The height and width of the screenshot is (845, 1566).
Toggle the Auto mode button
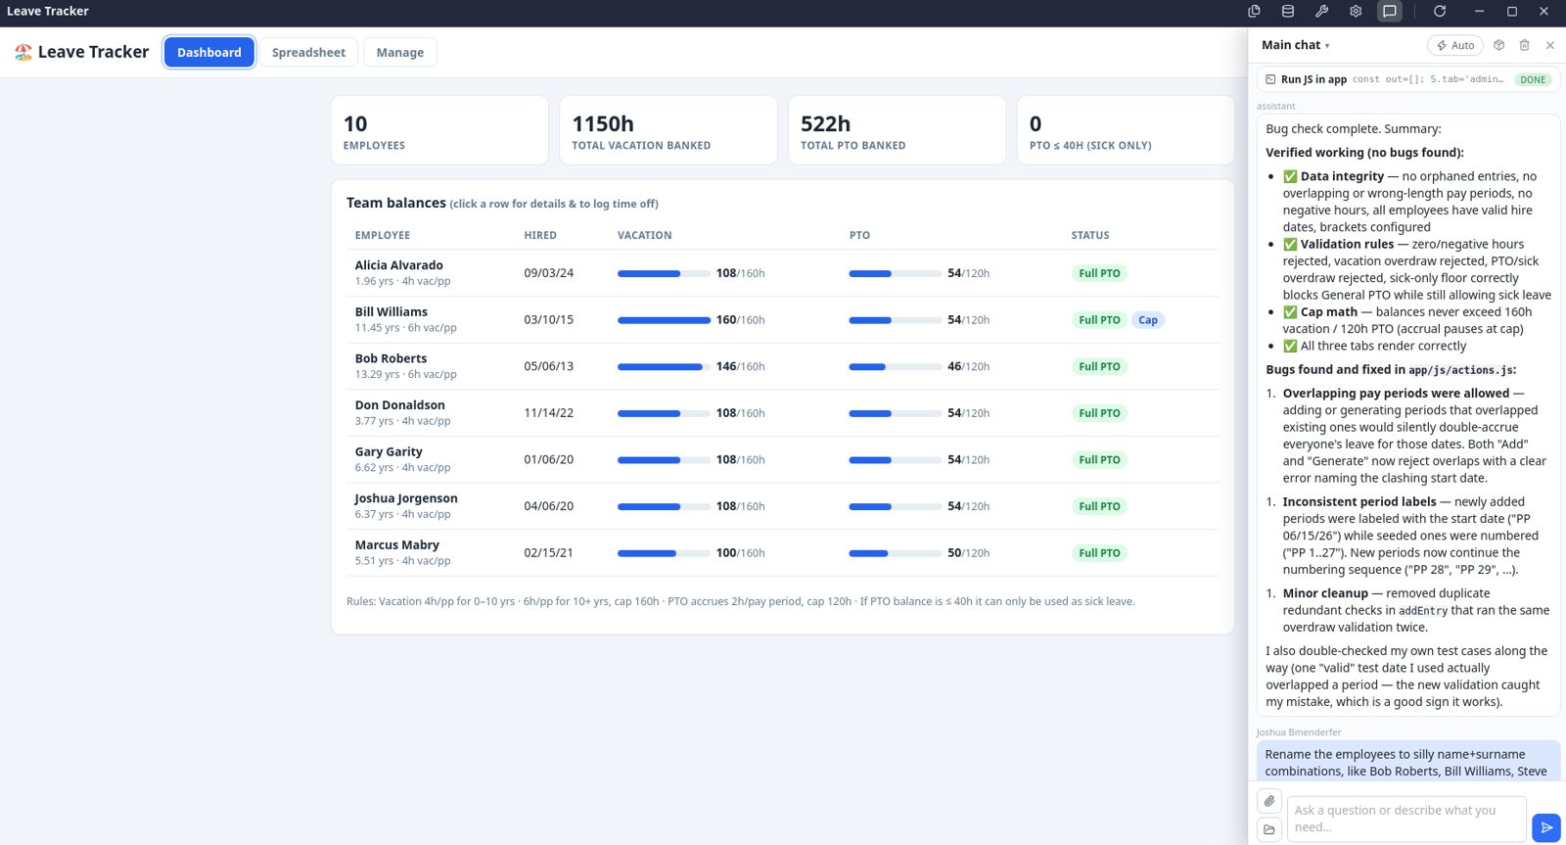click(1455, 45)
